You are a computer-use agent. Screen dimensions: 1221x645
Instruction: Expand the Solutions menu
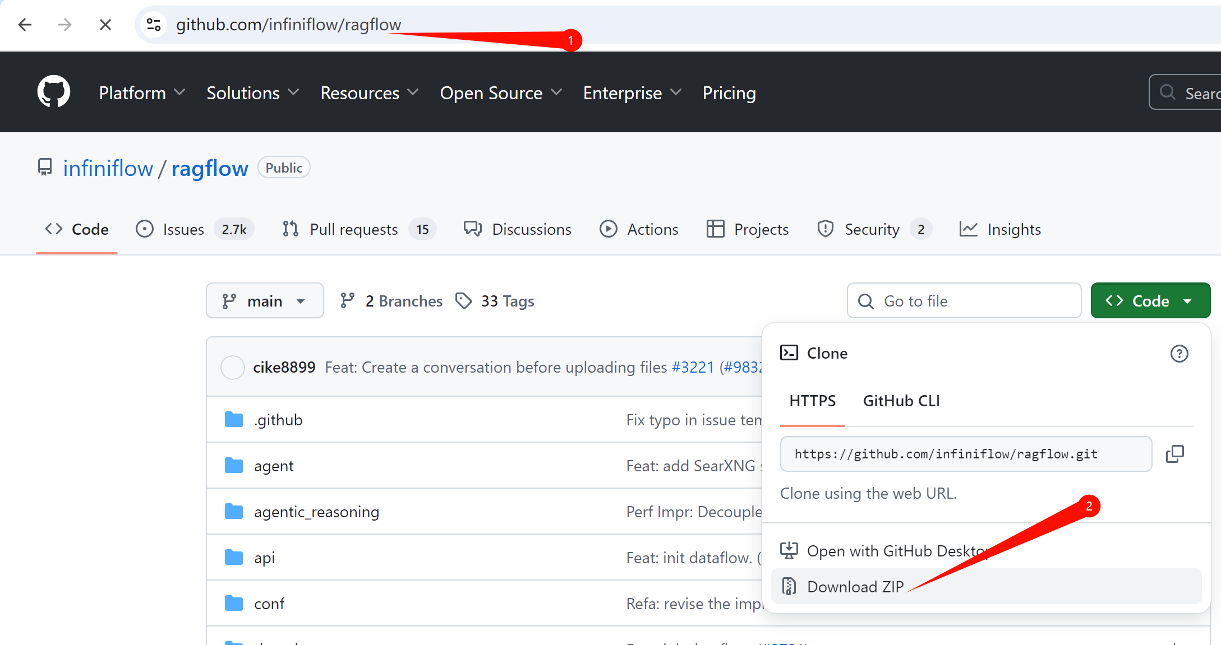(x=253, y=93)
